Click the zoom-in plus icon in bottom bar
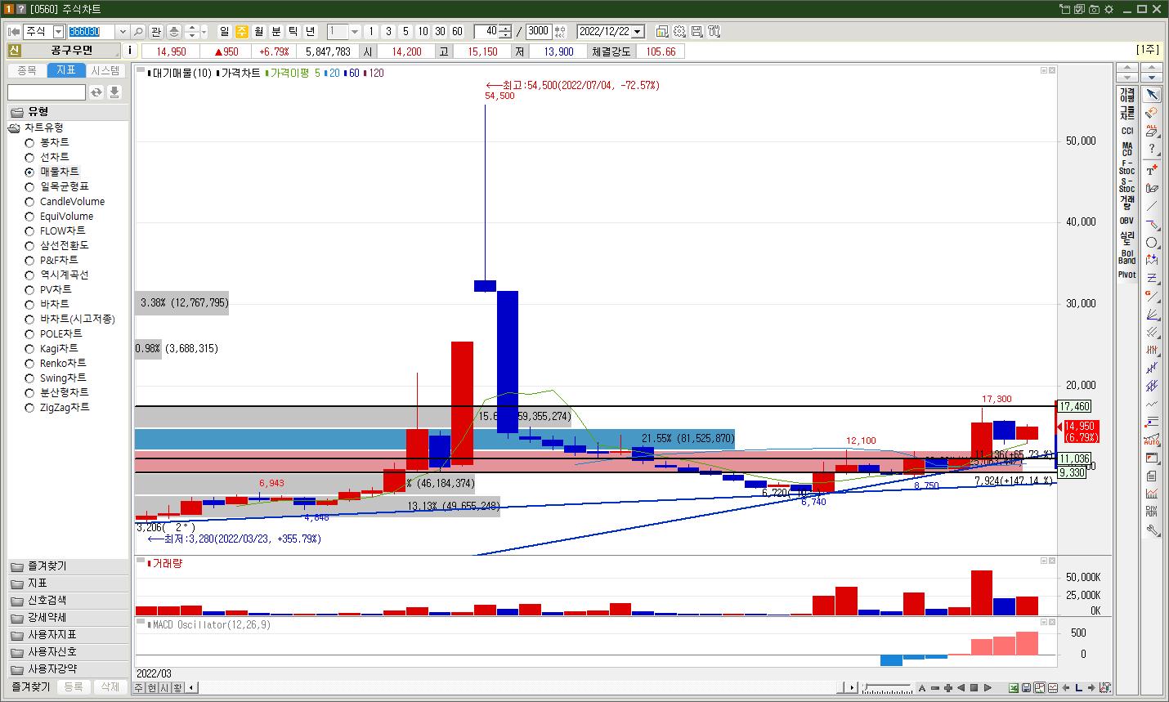Viewport: 1169px width, 702px height. tap(948, 687)
